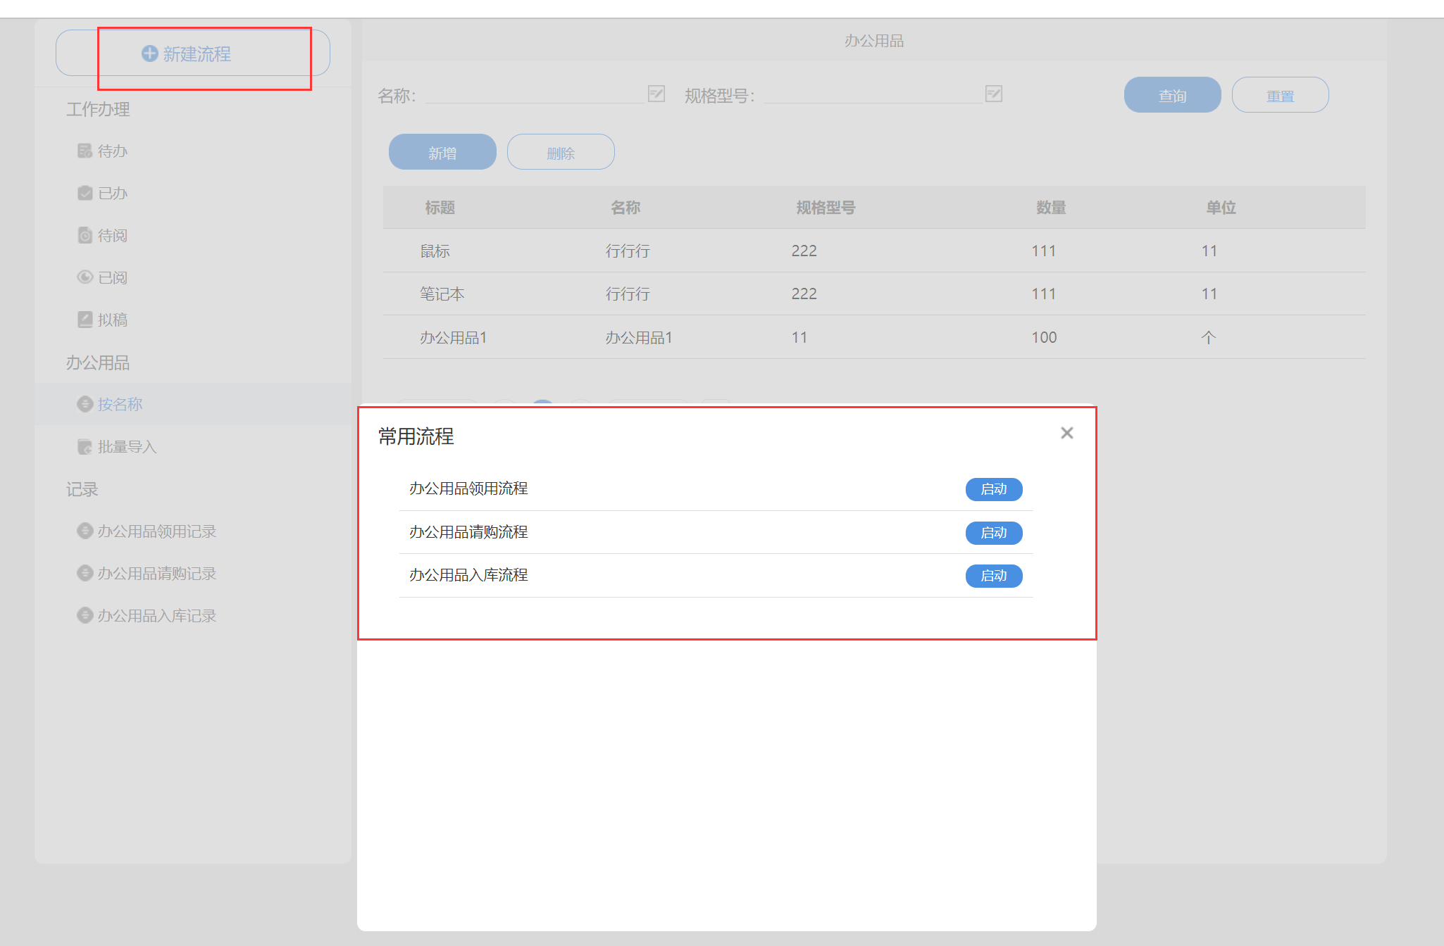
Task: Launch the 办公用品入库流程 workflow
Action: 993,576
